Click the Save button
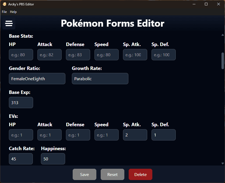The height and width of the screenshot is (183, 225). [84, 174]
